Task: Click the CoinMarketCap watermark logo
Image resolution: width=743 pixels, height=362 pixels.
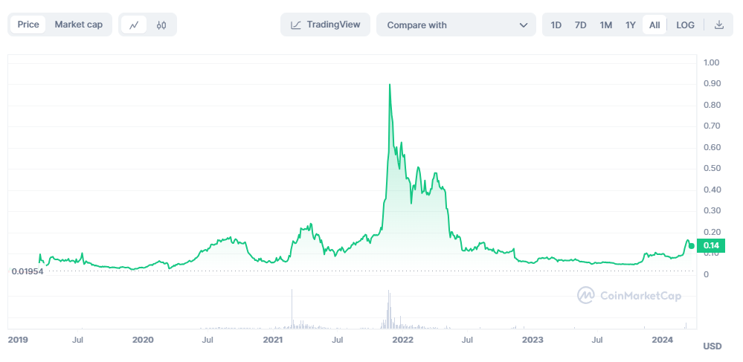Action: point(586,296)
